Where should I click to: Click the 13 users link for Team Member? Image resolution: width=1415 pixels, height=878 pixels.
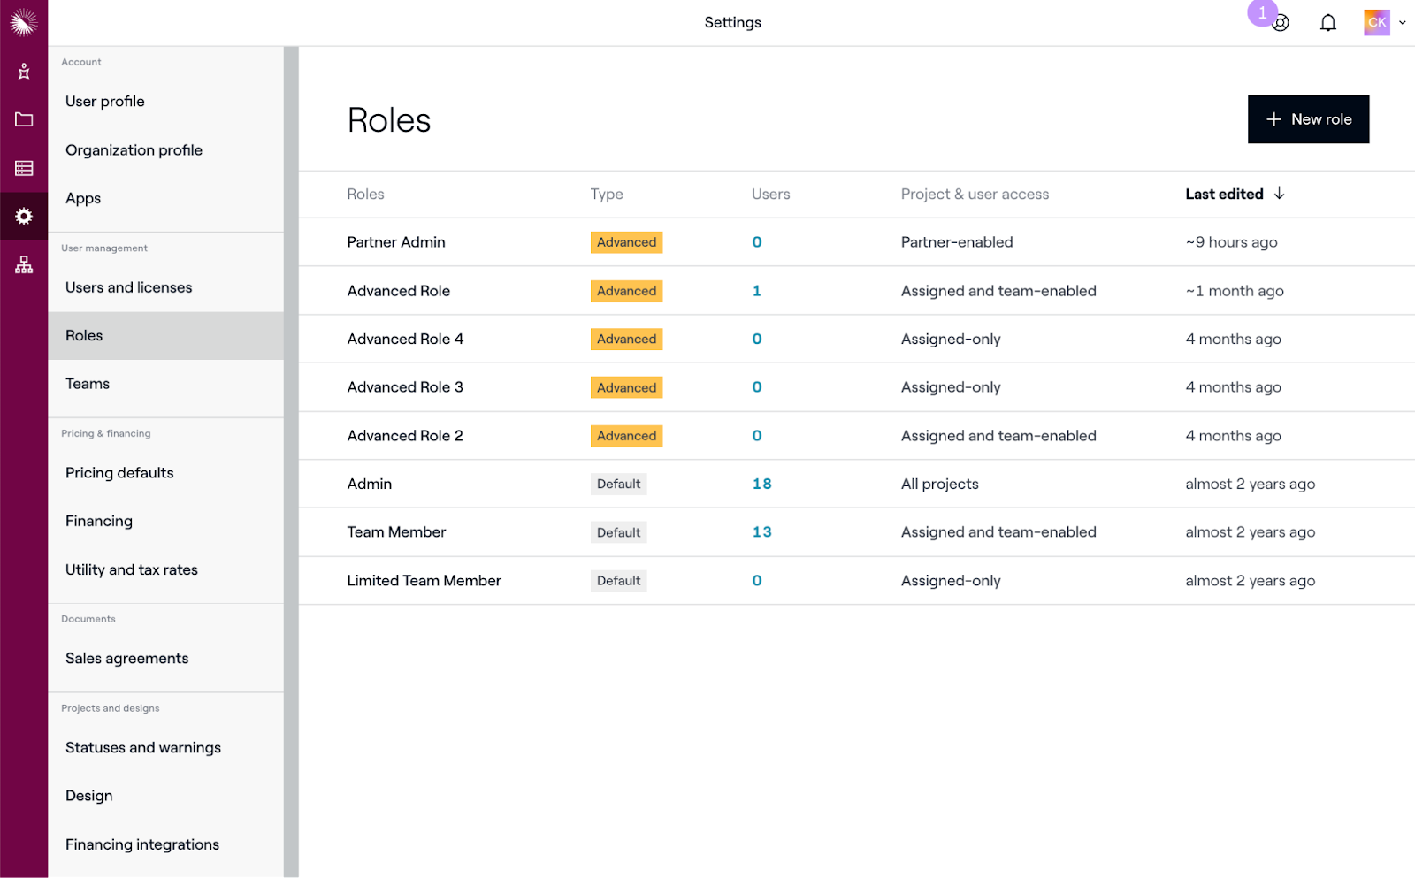[x=761, y=531]
